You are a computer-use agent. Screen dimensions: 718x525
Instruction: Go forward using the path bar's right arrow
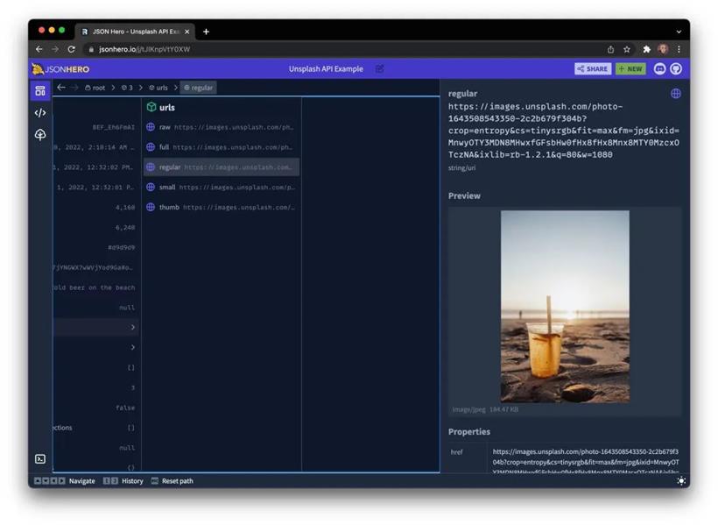(74, 87)
